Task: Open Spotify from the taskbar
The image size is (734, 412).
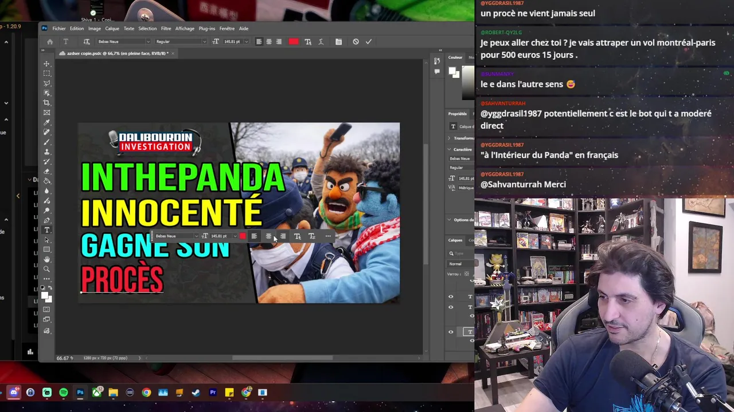Action: [64, 393]
